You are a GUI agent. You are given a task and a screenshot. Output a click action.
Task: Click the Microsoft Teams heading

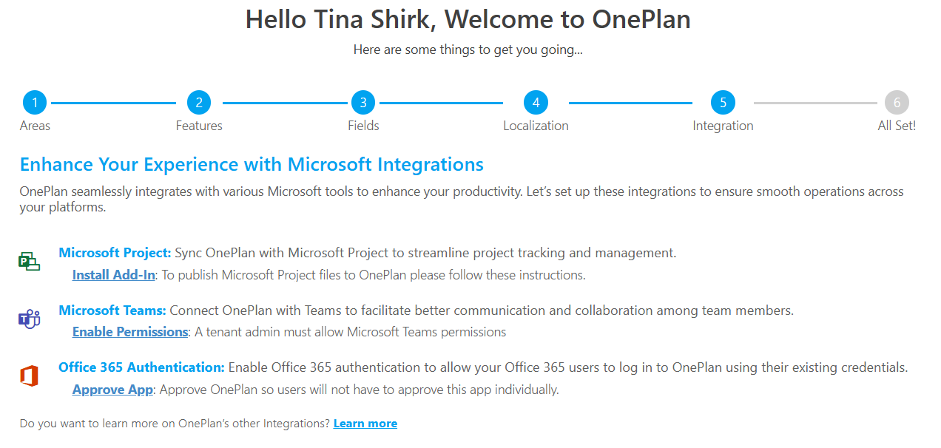(x=112, y=310)
